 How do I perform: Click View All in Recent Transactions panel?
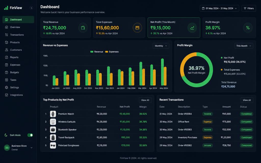247,100
